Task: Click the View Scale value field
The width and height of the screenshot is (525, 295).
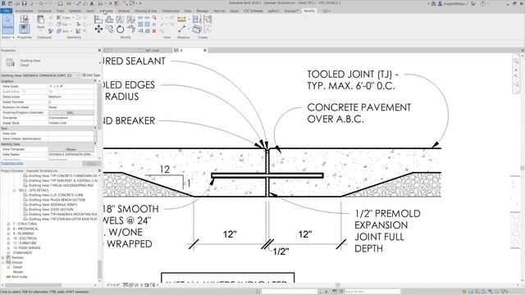Action: [71, 86]
